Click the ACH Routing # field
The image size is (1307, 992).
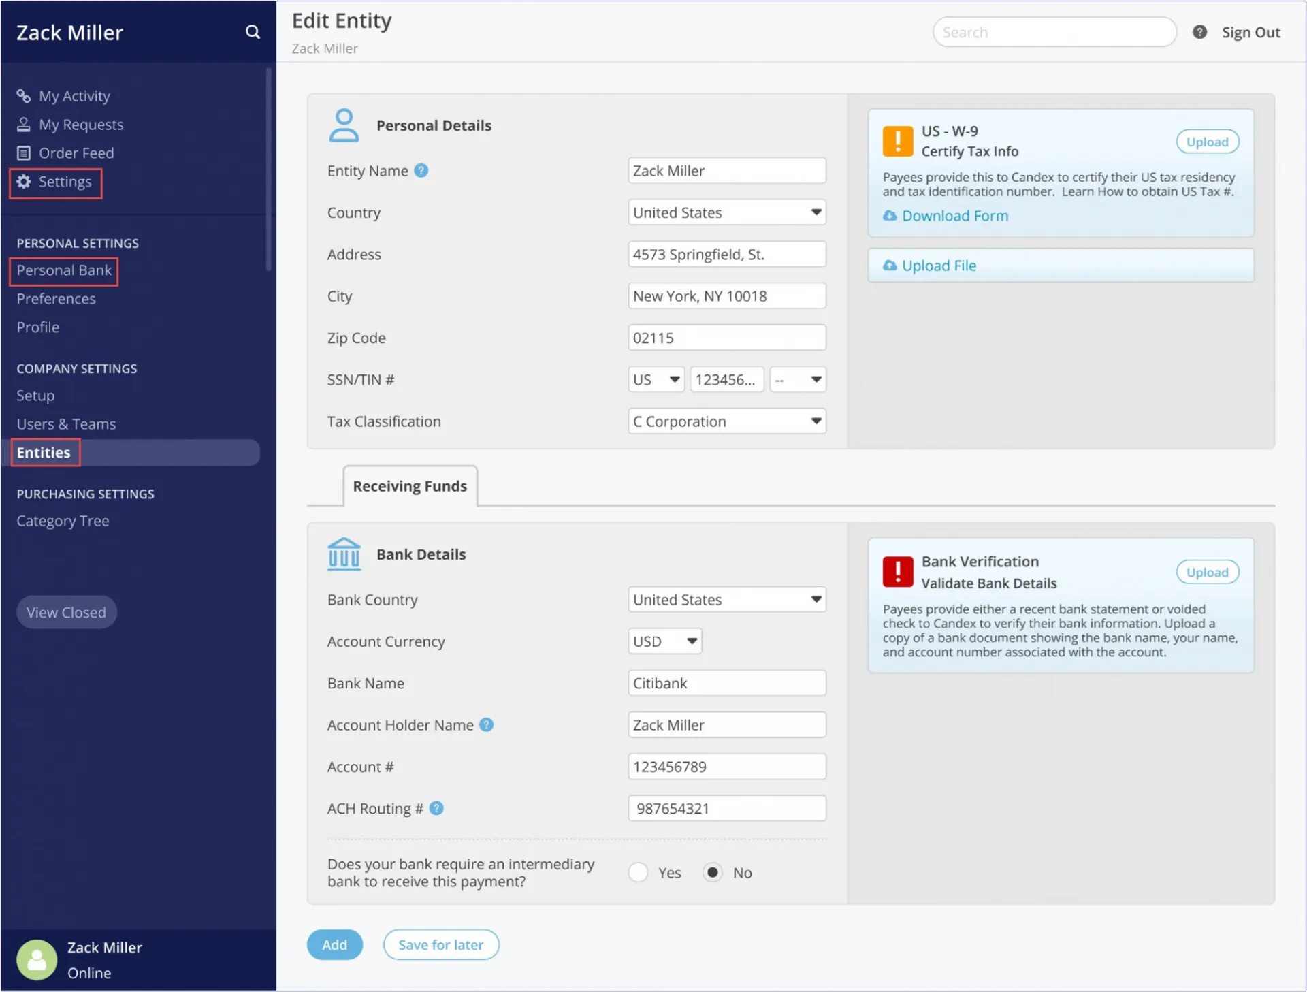click(x=726, y=809)
